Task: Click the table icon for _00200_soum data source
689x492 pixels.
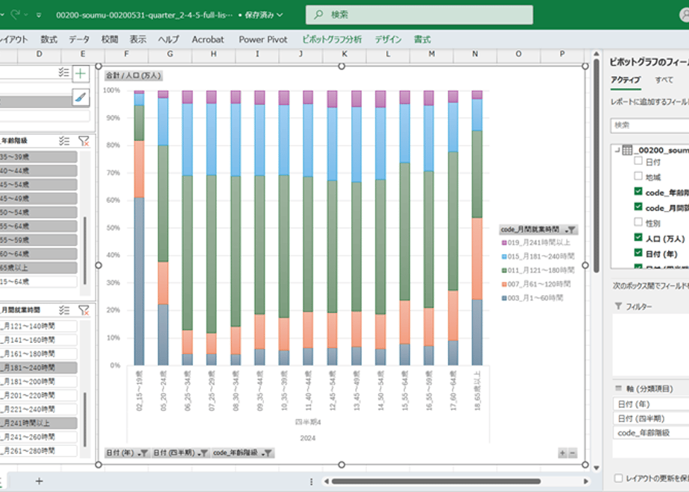Action: [627, 151]
